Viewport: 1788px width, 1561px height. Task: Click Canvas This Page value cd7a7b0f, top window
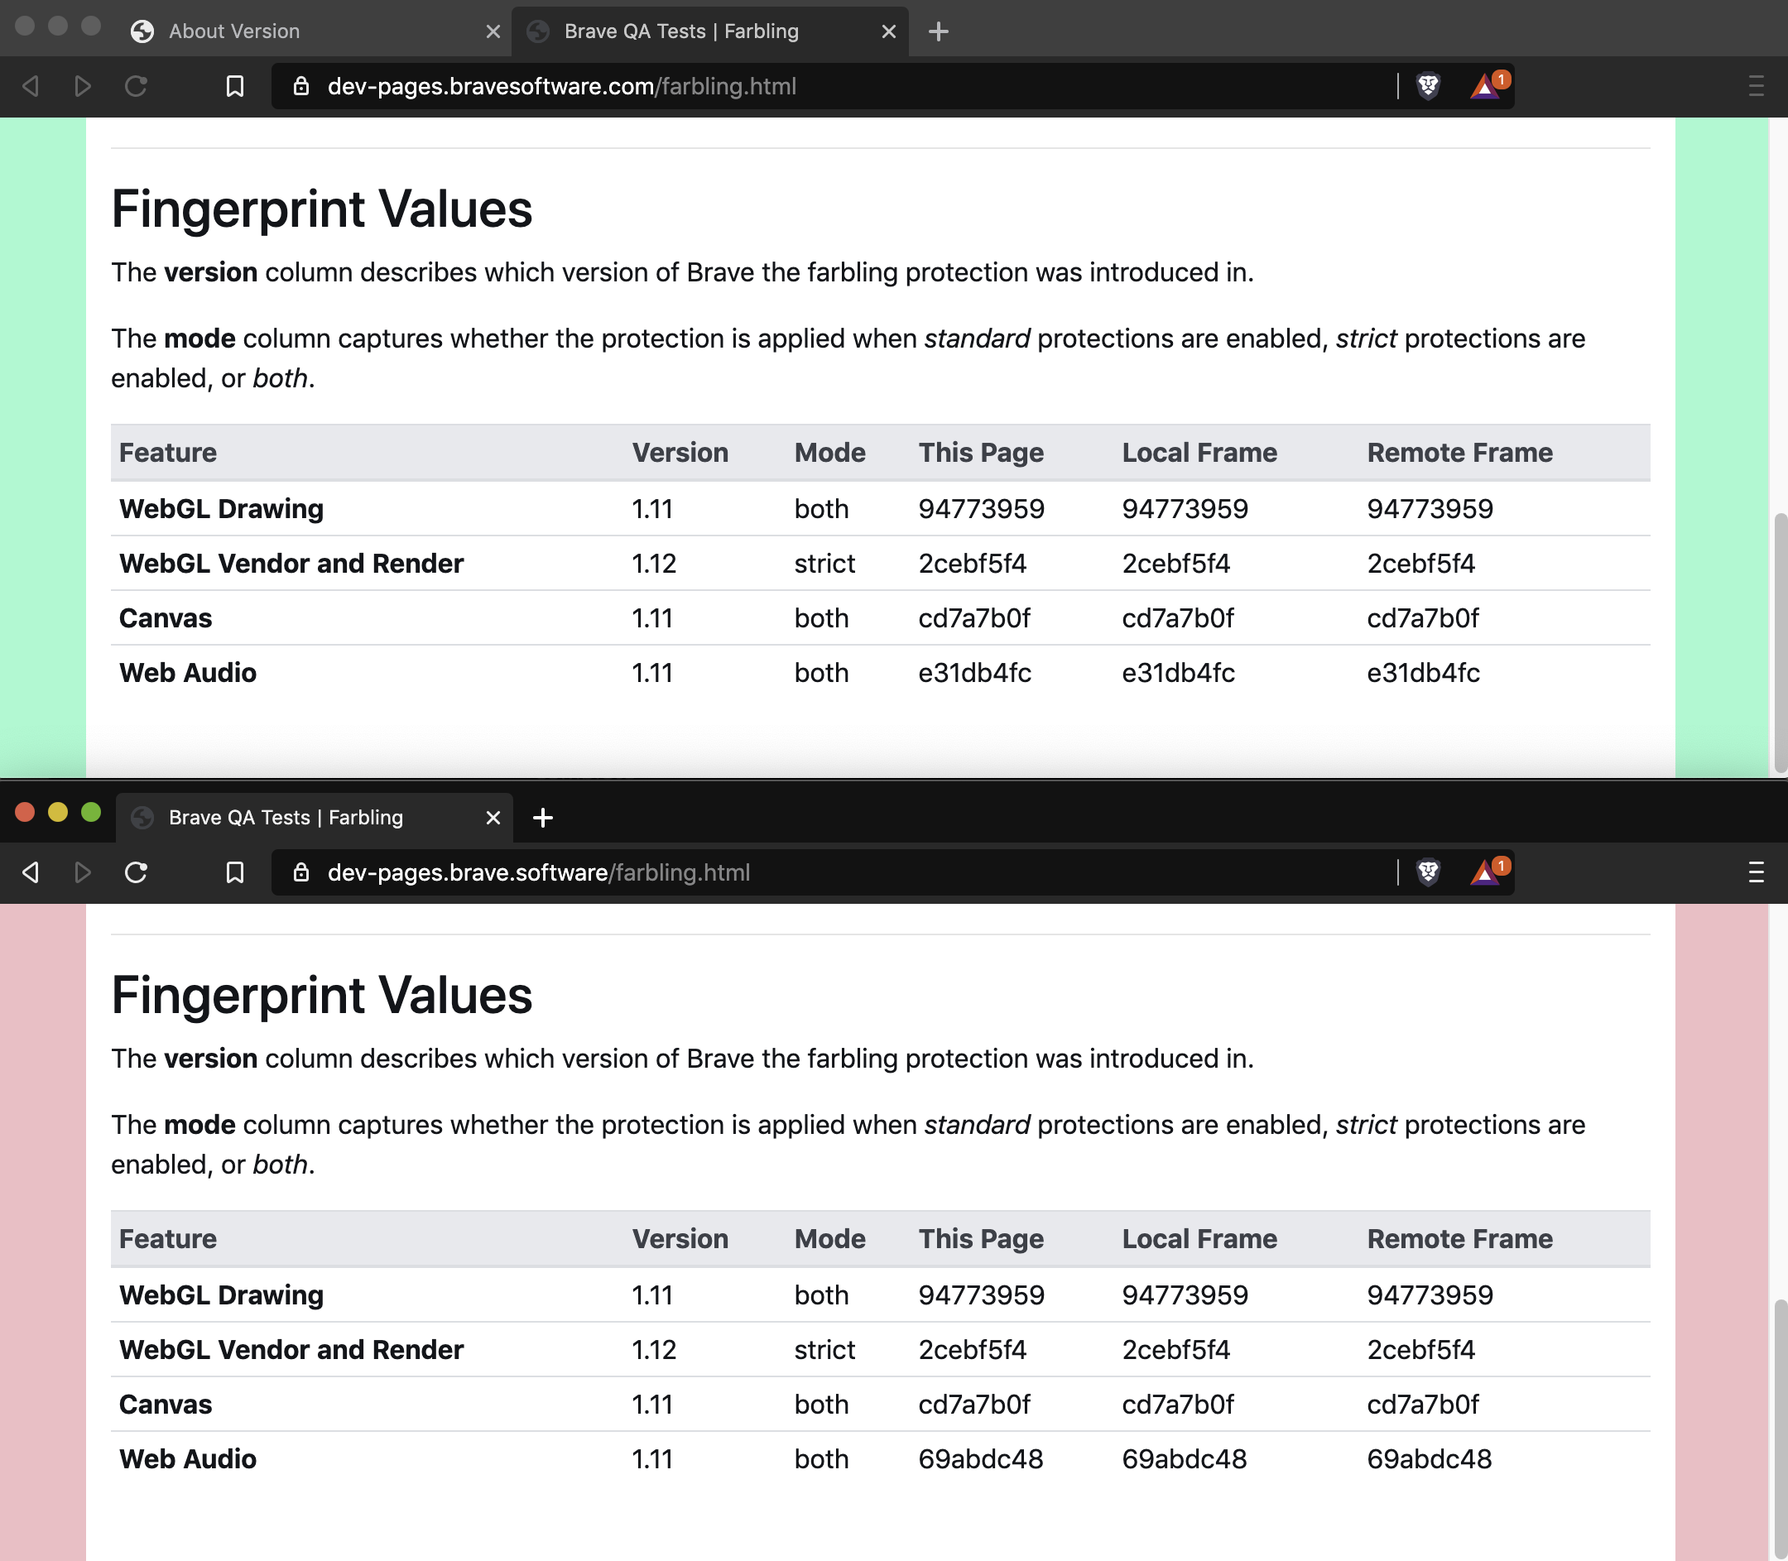pyautogui.click(x=974, y=618)
